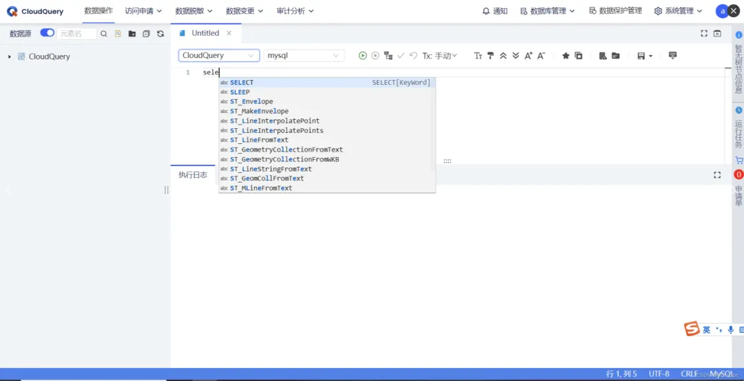Click the monitor screen icon in toolbar
744x381 pixels.
point(672,56)
